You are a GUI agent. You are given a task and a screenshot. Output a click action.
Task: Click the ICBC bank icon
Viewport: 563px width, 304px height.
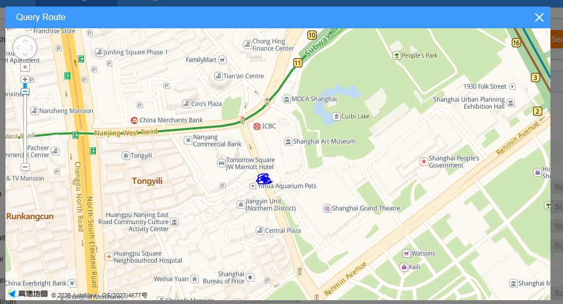coord(257,126)
